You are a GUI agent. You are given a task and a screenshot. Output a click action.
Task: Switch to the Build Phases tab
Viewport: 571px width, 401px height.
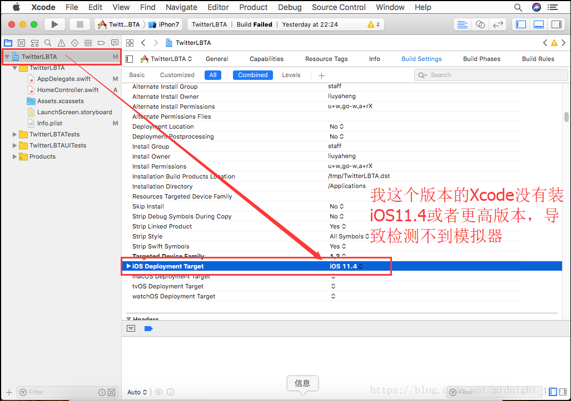click(x=481, y=59)
